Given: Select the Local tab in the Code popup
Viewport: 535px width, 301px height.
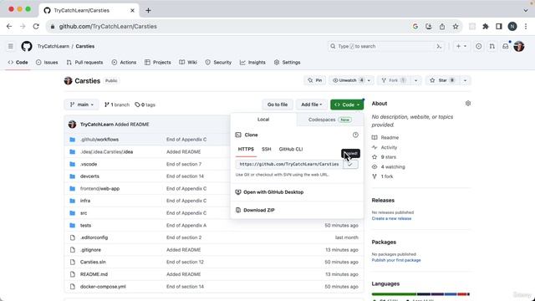Looking at the screenshot, I should coord(263,120).
